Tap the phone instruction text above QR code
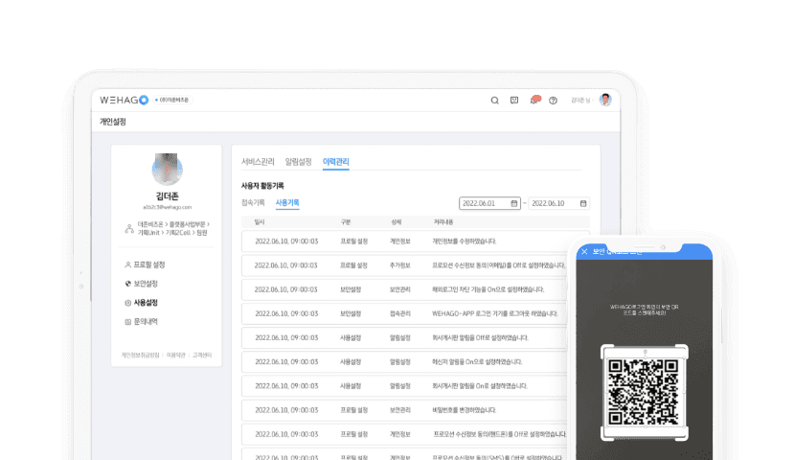The image size is (795, 460). pos(644,310)
